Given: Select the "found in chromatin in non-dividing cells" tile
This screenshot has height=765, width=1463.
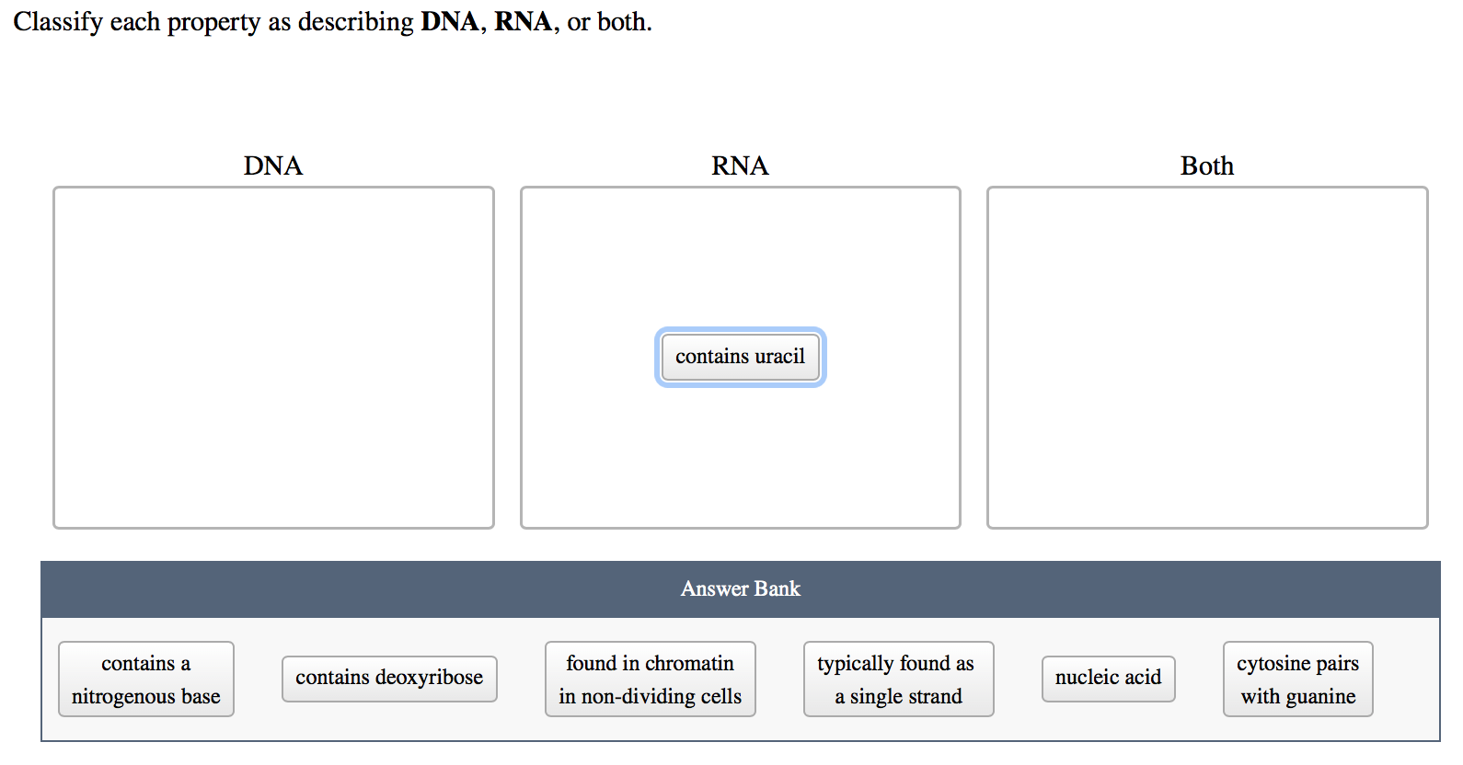Looking at the screenshot, I should (650, 679).
